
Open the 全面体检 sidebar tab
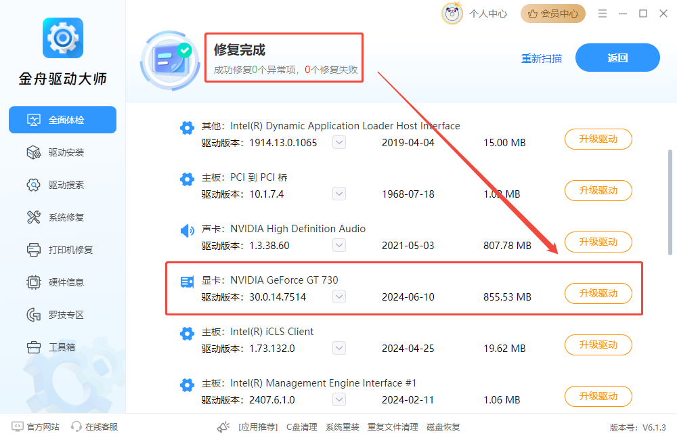[62, 120]
